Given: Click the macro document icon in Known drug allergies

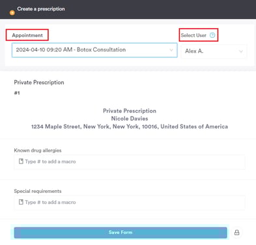Looking at the screenshot, I should [21, 161].
